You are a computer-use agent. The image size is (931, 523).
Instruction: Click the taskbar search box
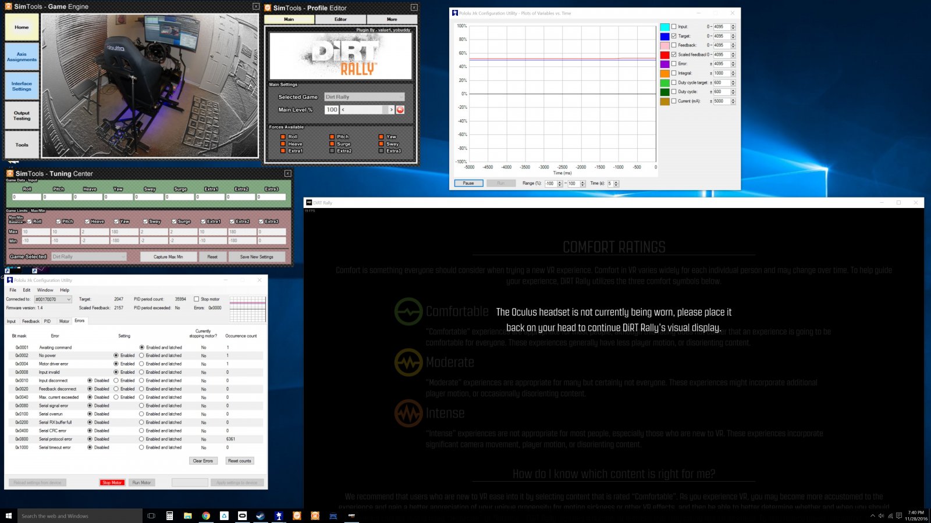click(80, 515)
